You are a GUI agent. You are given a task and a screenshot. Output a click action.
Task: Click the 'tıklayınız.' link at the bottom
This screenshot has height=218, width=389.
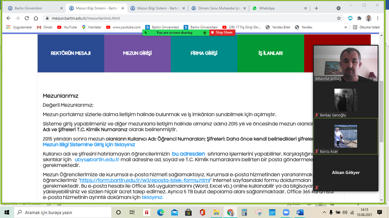(152, 198)
